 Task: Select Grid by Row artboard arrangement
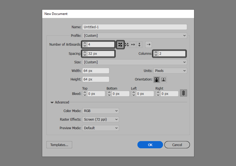tap(120, 45)
